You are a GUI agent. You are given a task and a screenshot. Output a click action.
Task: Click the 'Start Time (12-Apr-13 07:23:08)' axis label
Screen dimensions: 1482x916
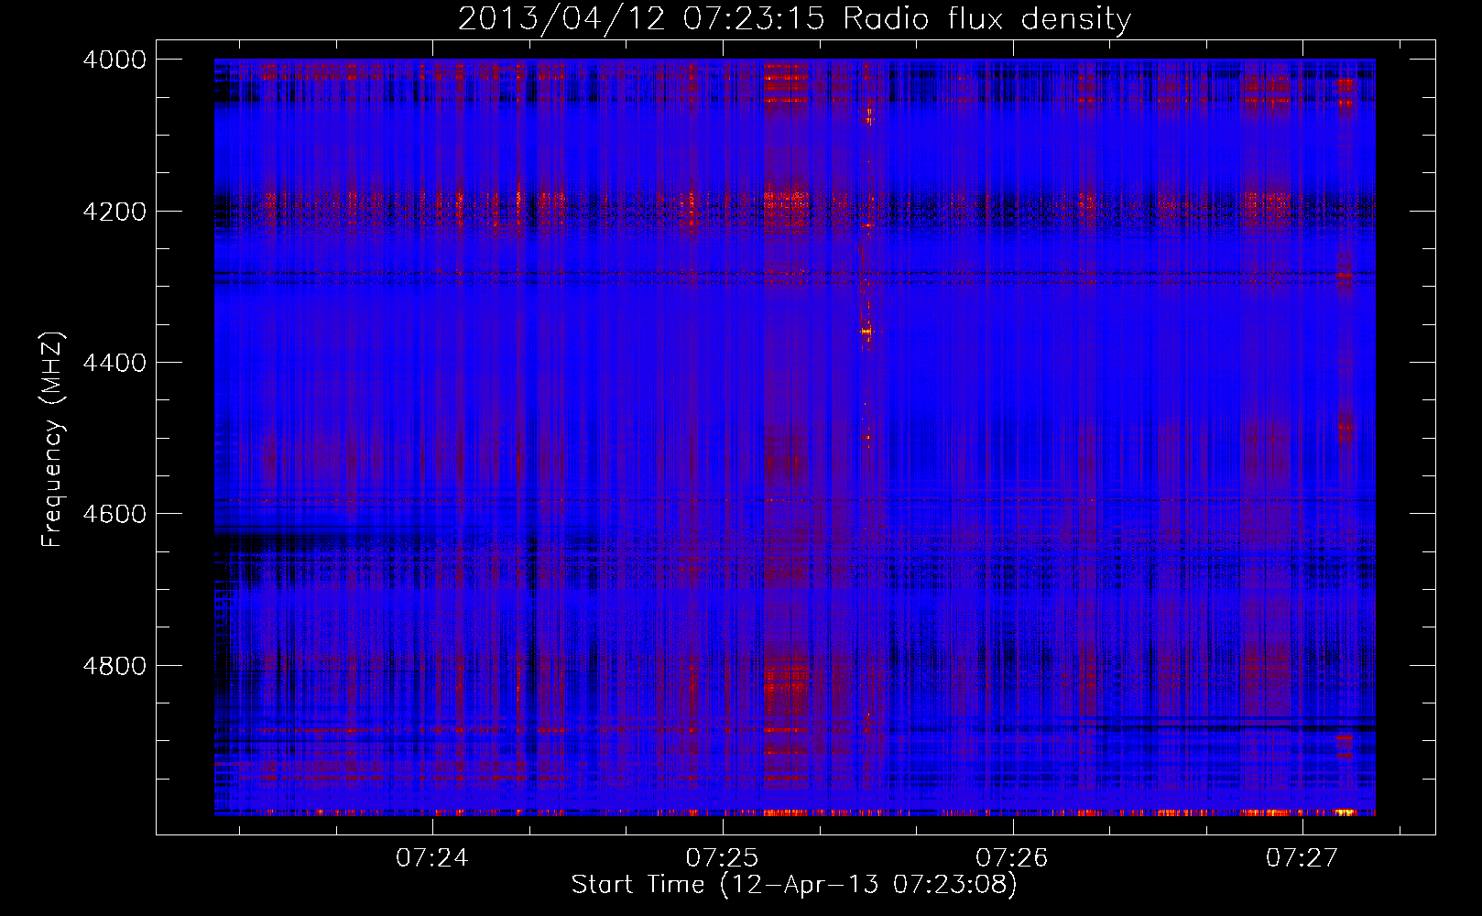coord(794,885)
